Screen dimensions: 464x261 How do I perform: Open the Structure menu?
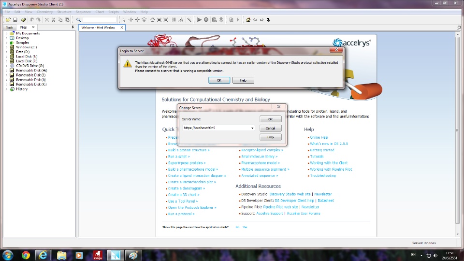coord(64,12)
